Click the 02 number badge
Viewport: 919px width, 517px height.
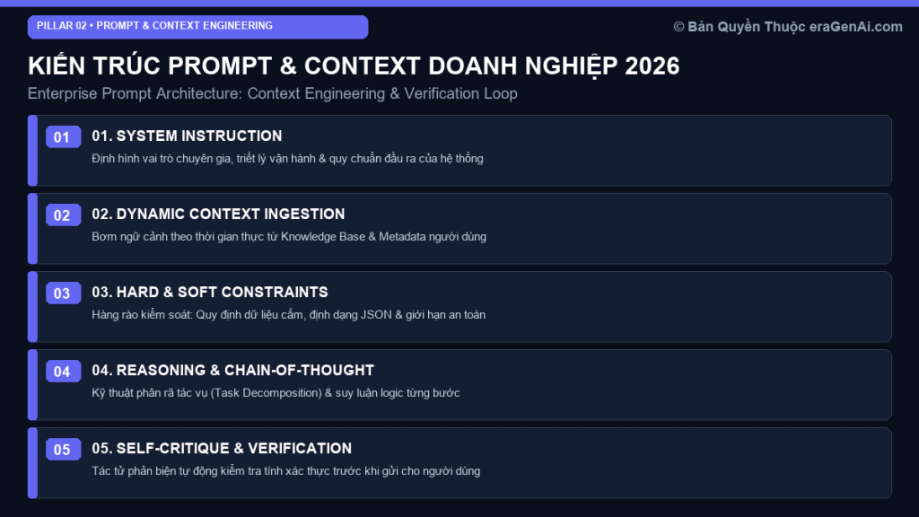pos(64,215)
